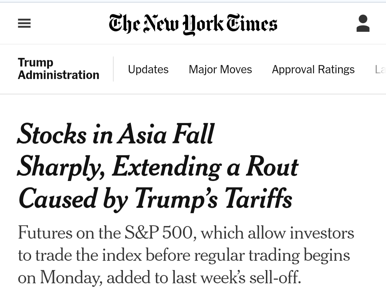Click the word "Monday" in the summary
Screen dimensions: 386x303
pyautogui.click(x=70, y=278)
